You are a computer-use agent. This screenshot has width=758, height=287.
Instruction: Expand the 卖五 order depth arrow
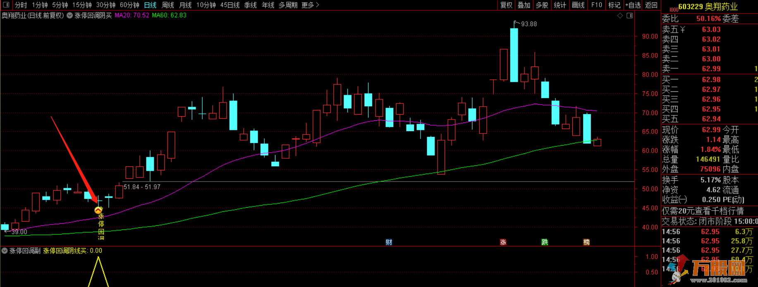683,29
